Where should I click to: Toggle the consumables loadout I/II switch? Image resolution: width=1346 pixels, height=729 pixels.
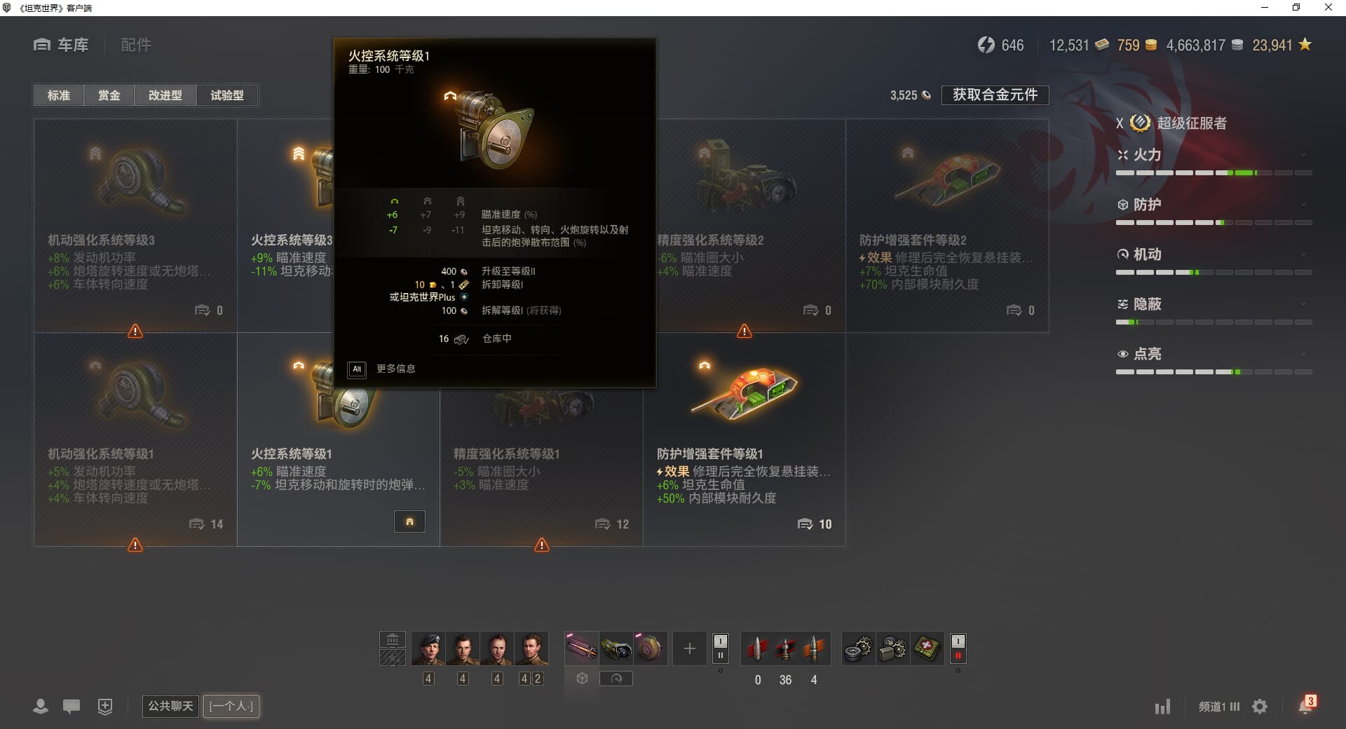click(x=958, y=648)
